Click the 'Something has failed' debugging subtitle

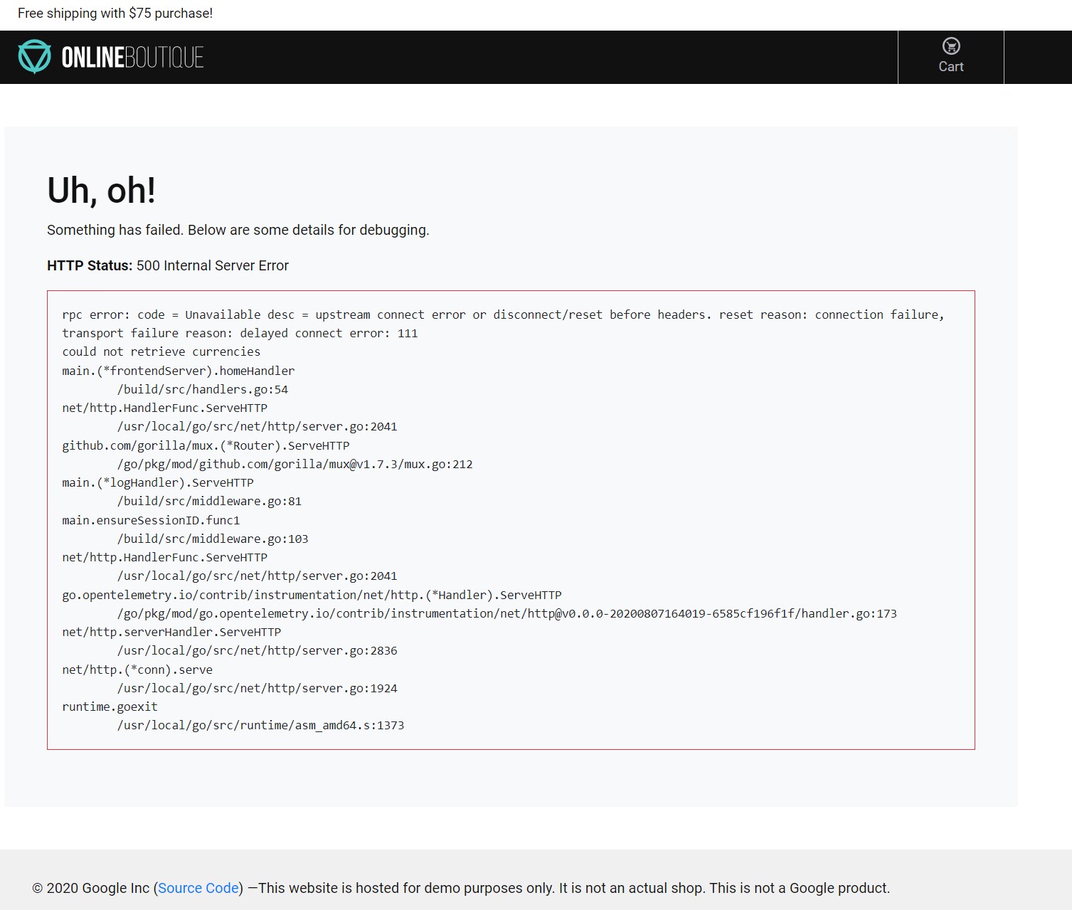pyautogui.click(x=238, y=230)
